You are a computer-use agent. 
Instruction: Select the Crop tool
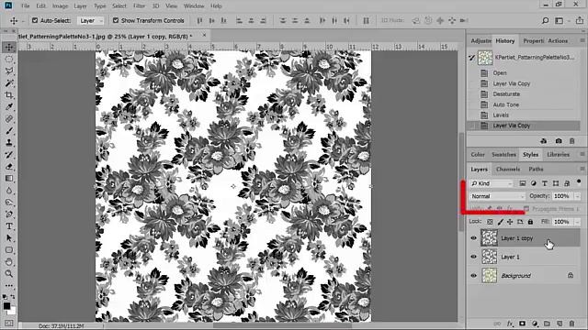coord(9,95)
